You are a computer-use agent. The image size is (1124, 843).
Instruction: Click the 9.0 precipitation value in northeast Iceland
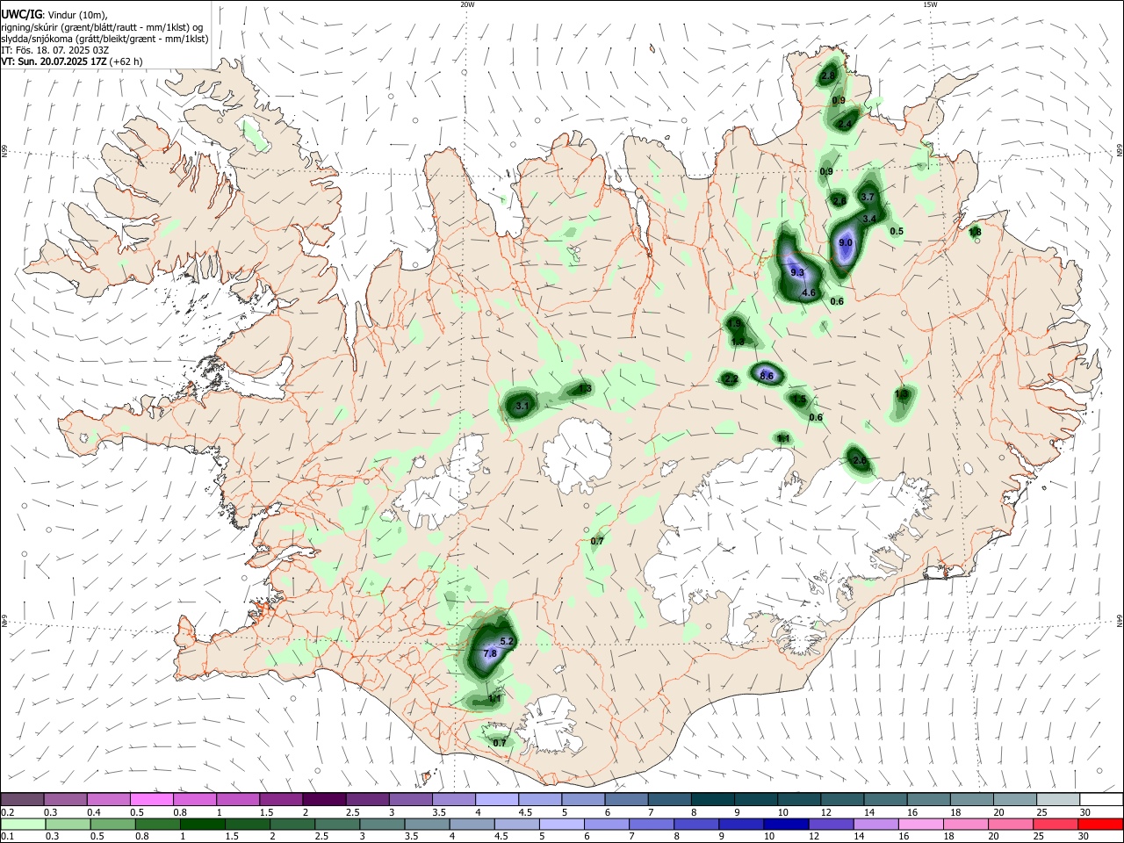point(846,243)
